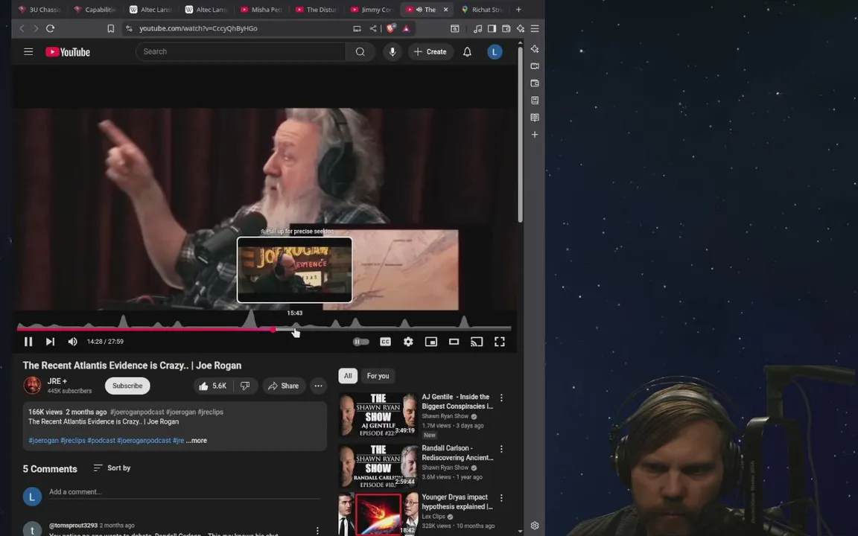
Task: Switch to the Misha Pet tab
Action: tap(263, 9)
